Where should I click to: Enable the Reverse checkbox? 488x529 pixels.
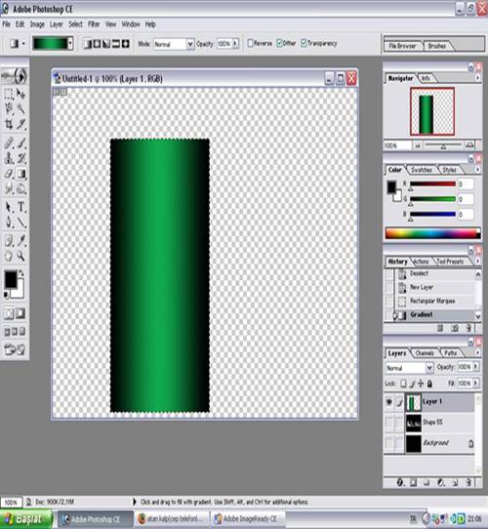(x=251, y=43)
